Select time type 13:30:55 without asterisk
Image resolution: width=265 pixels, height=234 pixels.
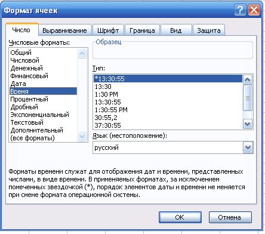[x=168, y=102]
